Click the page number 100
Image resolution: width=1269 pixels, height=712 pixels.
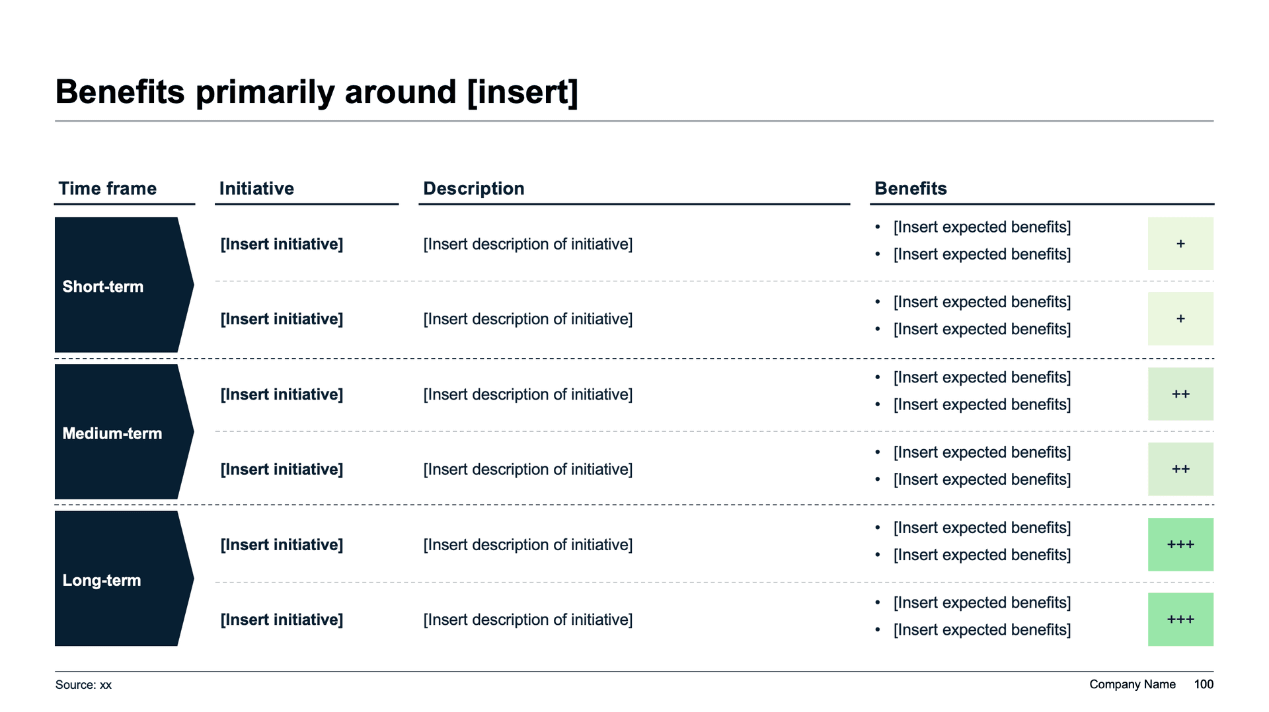1204,684
